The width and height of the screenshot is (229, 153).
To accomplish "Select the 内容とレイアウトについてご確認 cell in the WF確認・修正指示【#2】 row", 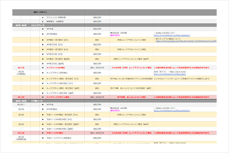I will (131, 50).
